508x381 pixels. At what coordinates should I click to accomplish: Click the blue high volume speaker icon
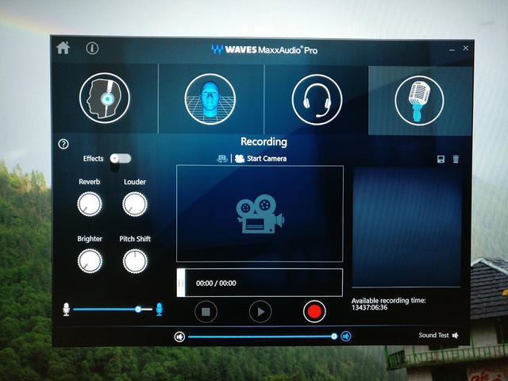coord(346,337)
